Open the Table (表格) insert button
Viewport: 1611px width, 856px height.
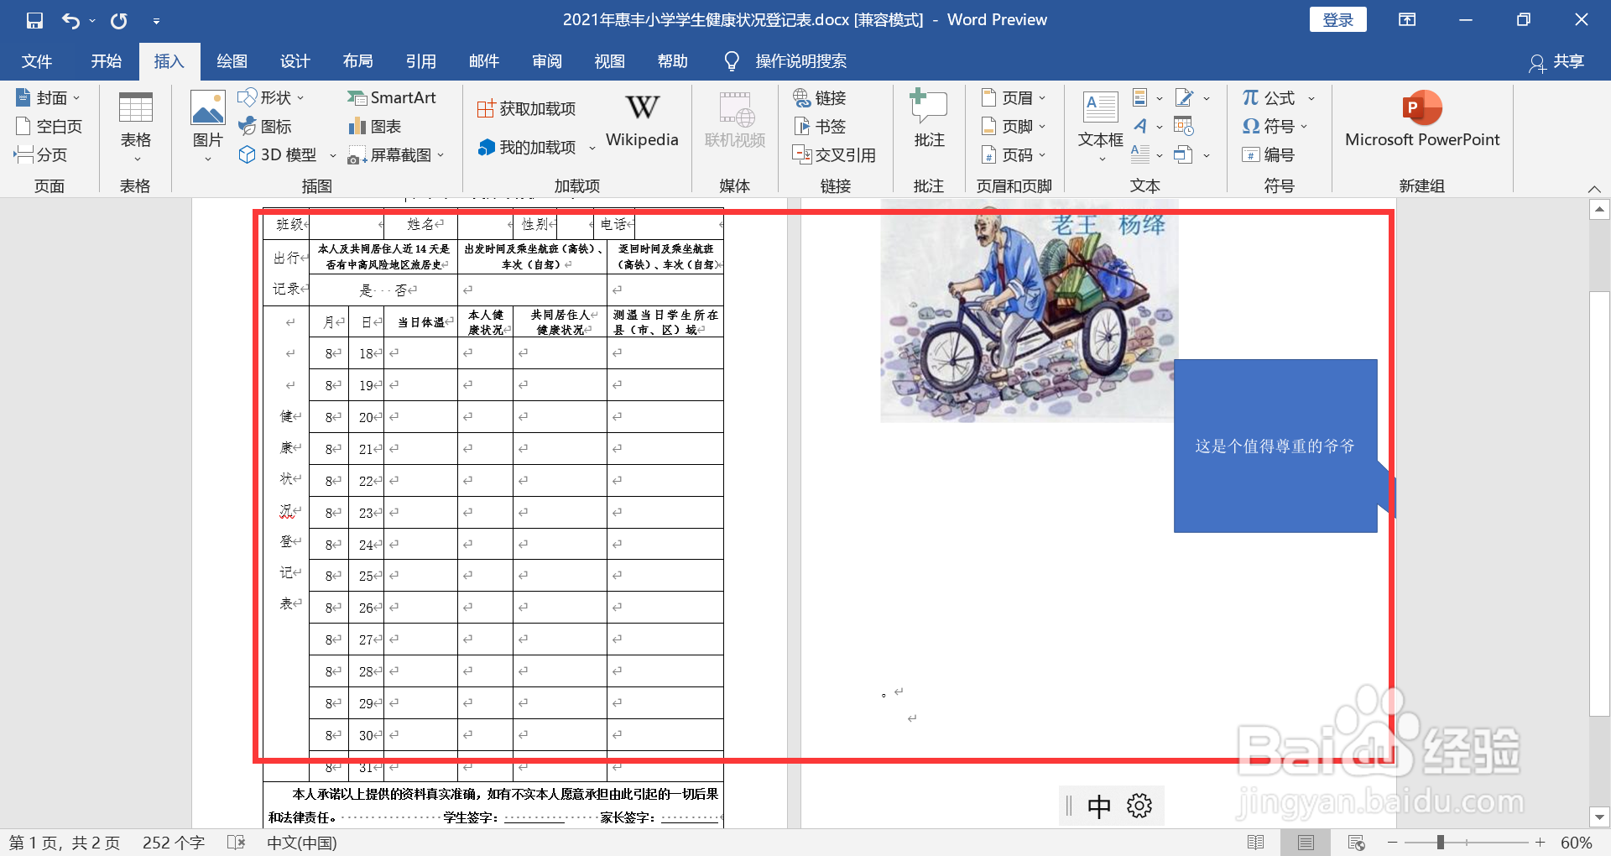[135, 127]
